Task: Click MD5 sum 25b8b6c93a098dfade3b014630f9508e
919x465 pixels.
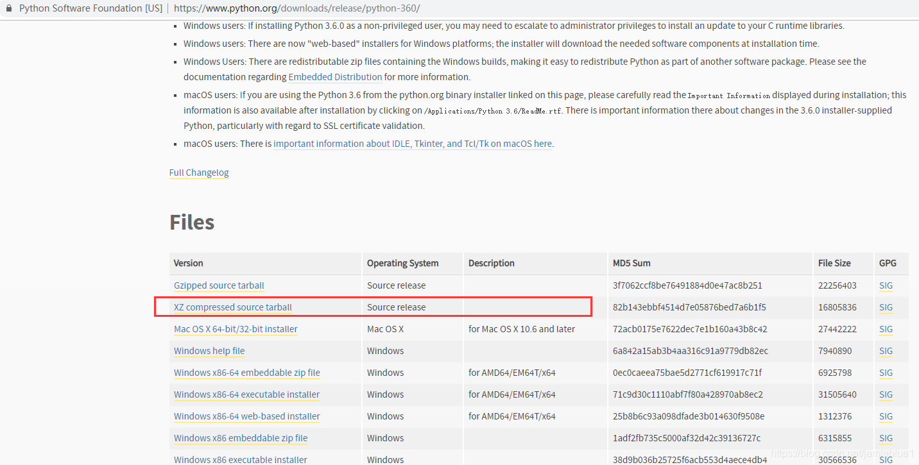Action: (x=689, y=416)
